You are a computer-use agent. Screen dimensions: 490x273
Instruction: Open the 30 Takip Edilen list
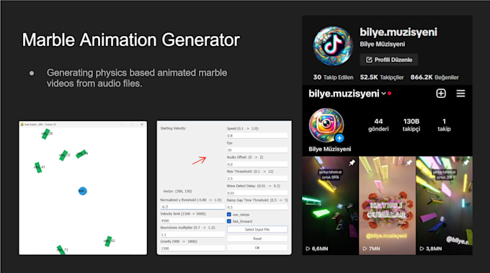(x=333, y=77)
